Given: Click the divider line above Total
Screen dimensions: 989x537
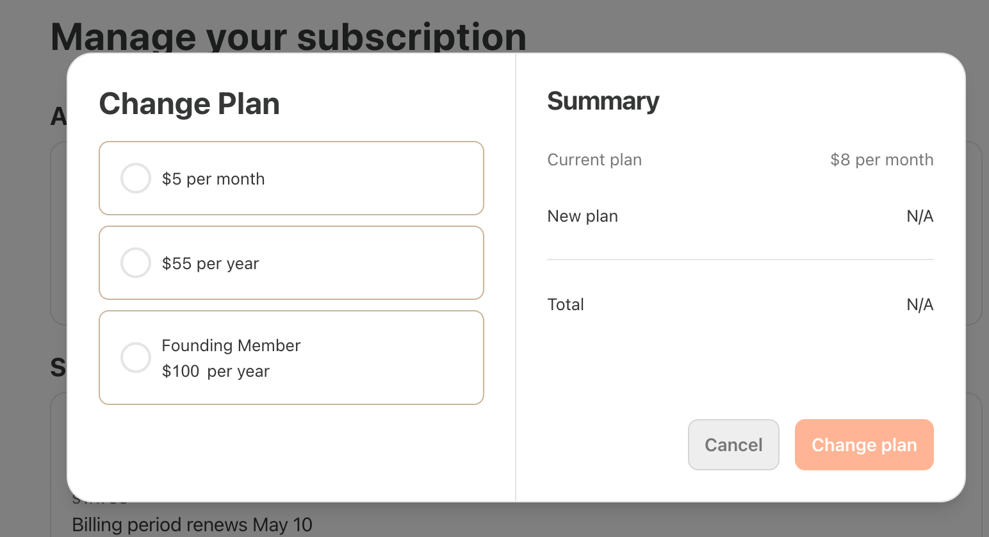Looking at the screenshot, I should pos(740,259).
